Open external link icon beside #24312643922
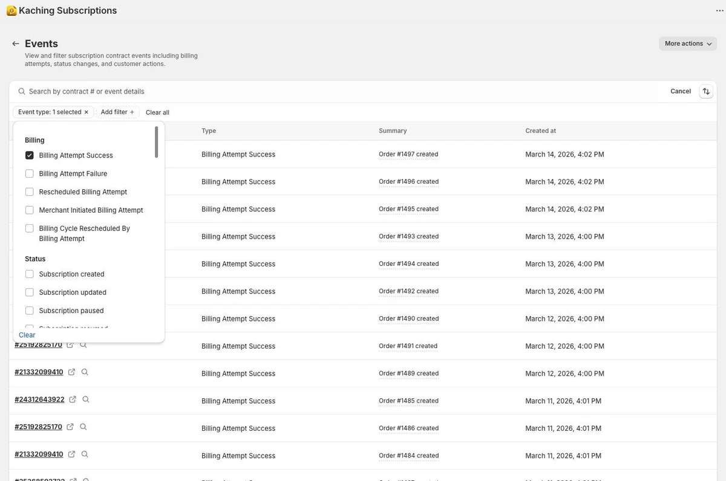Screen dimensions: 726x481 click(73, 399)
